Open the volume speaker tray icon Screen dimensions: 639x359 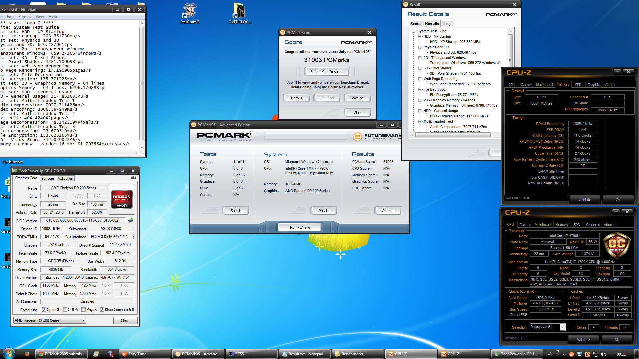(604, 354)
